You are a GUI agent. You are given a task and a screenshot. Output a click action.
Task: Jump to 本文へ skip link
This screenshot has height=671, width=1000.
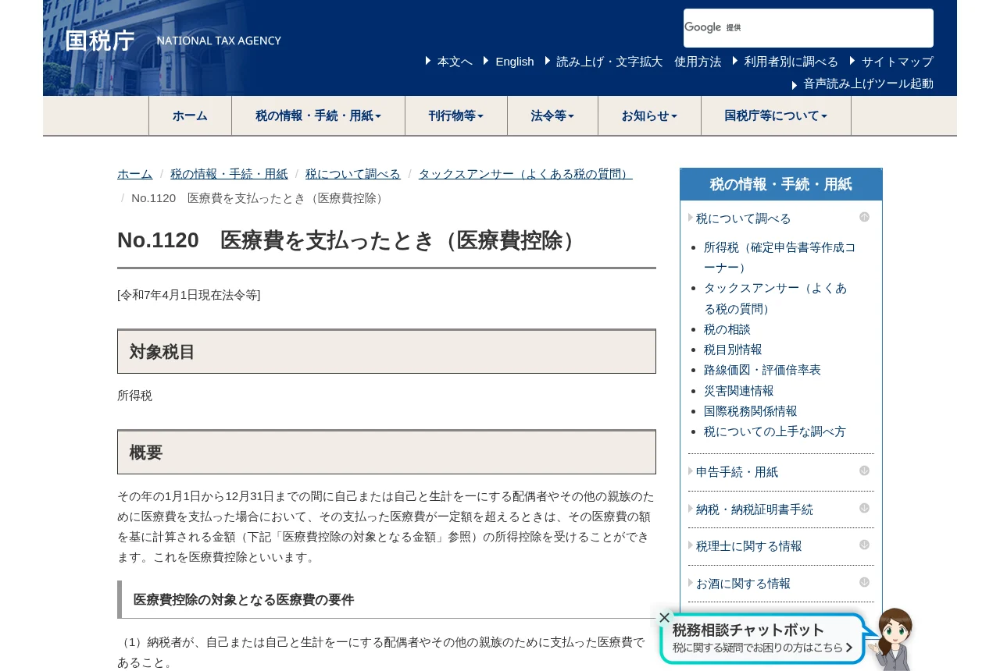click(455, 62)
